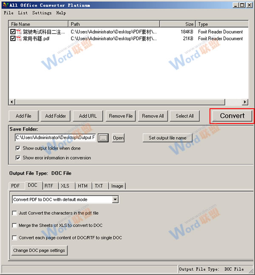
Task: Click the Remove All button
Action: click(x=153, y=116)
